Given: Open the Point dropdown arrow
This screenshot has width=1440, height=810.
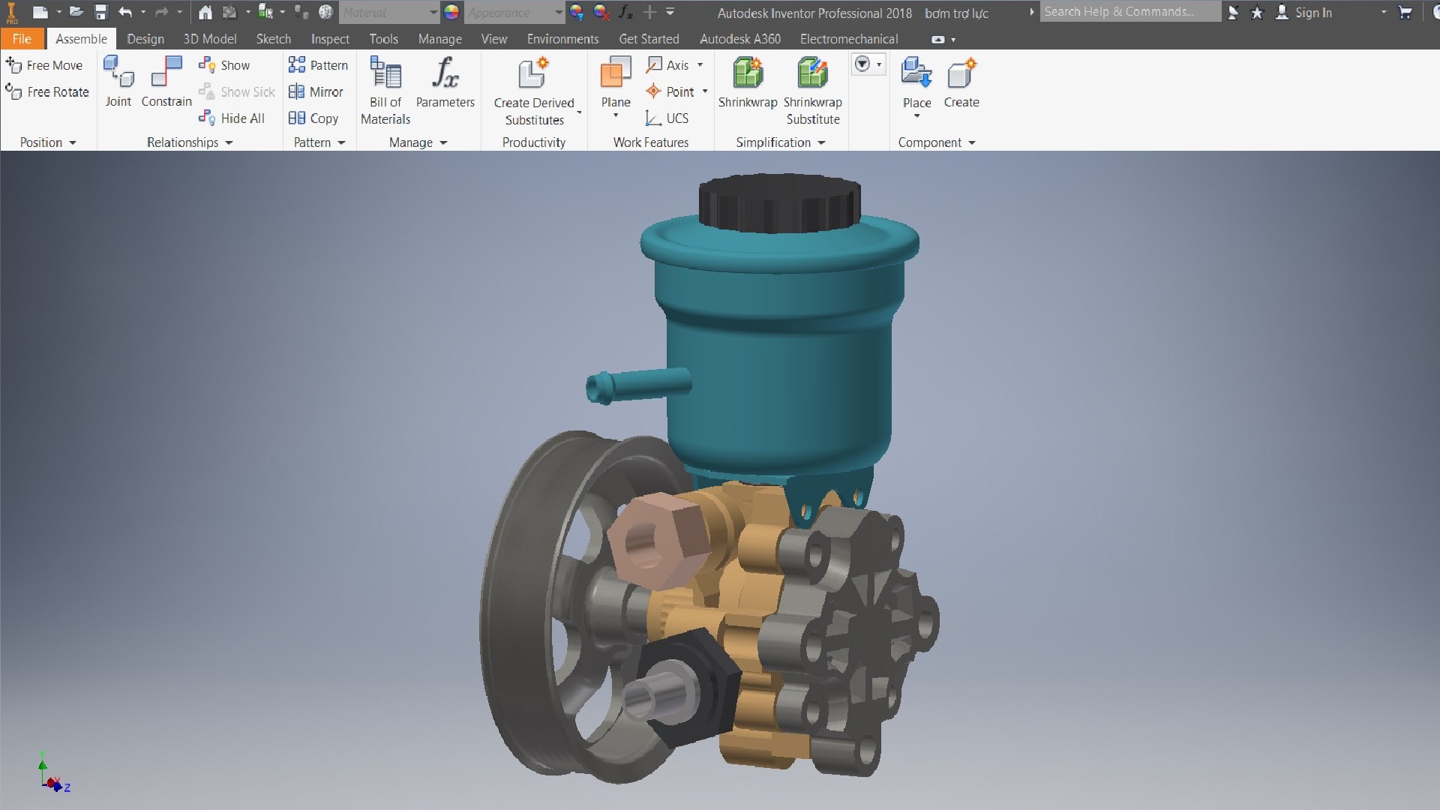Looking at the screenshot, I should tap(705, 91).
